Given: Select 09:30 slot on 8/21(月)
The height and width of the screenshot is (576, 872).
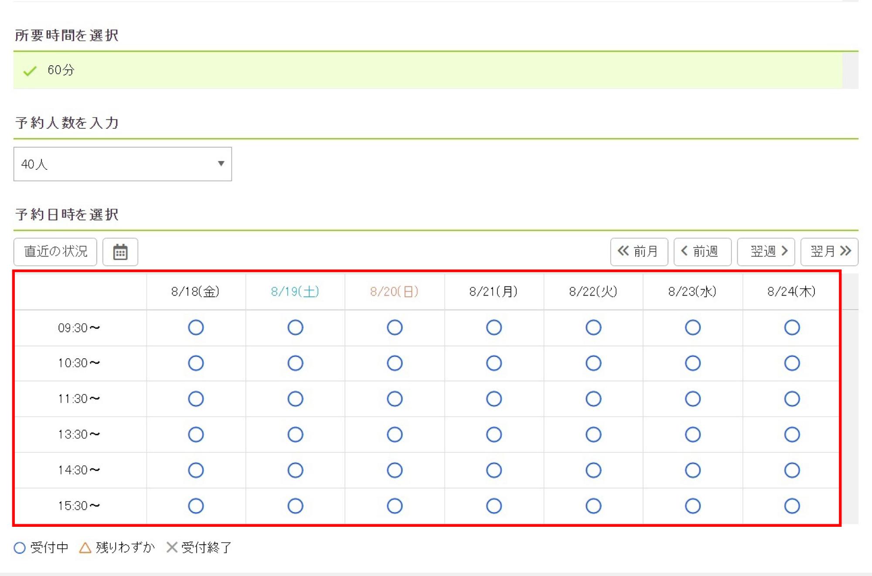Looking at the screenshot, I should pos(494,327).
